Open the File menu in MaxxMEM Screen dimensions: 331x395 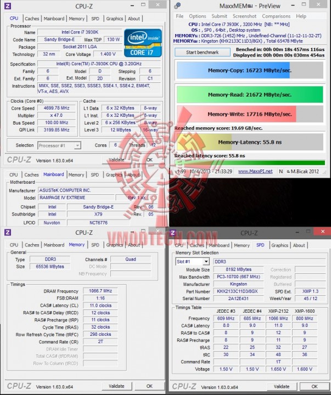click(179, 16)
